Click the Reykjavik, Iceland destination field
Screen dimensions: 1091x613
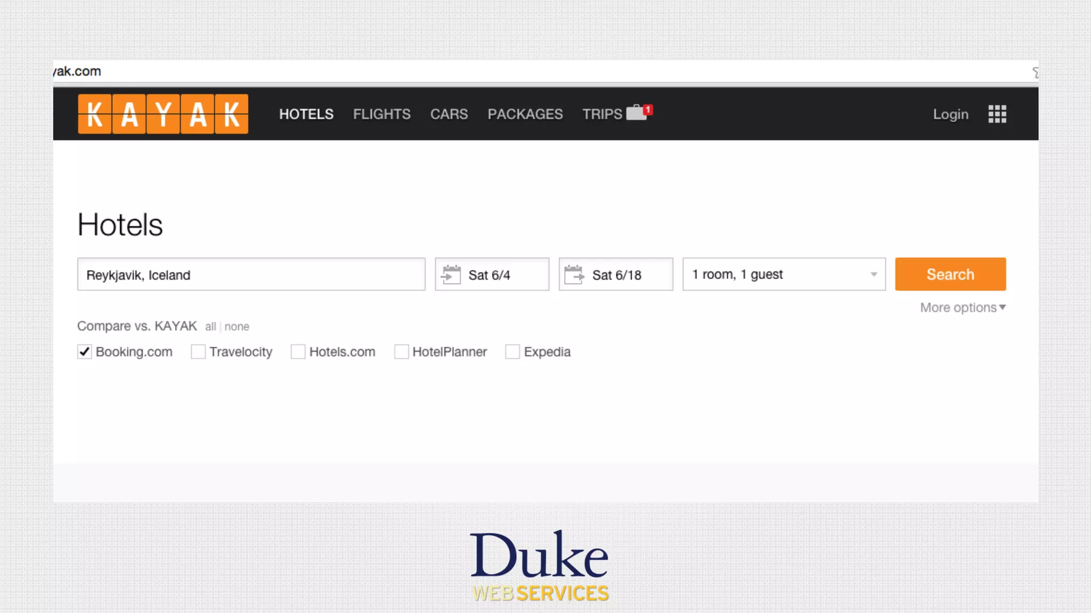pyautogui.click(x=251, y=275)
